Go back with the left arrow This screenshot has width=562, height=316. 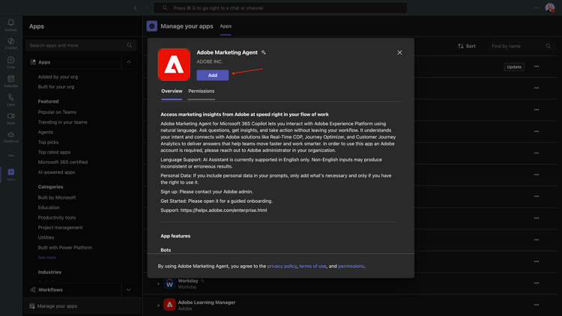135,8
